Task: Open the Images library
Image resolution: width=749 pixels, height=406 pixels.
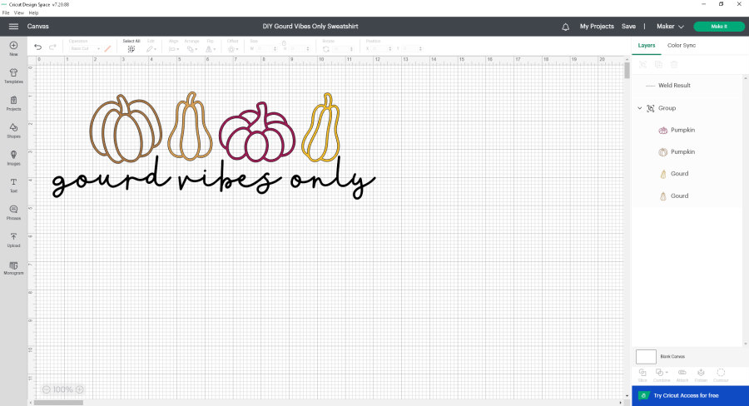Action: [x=13, y=156]
